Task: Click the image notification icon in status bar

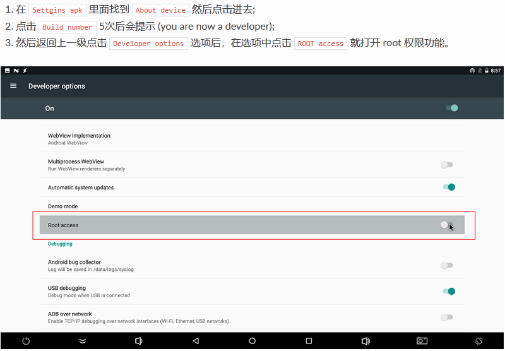Action: coord(8,71)
